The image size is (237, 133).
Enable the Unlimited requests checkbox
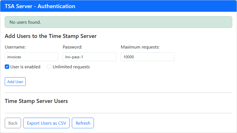(49, 67)
